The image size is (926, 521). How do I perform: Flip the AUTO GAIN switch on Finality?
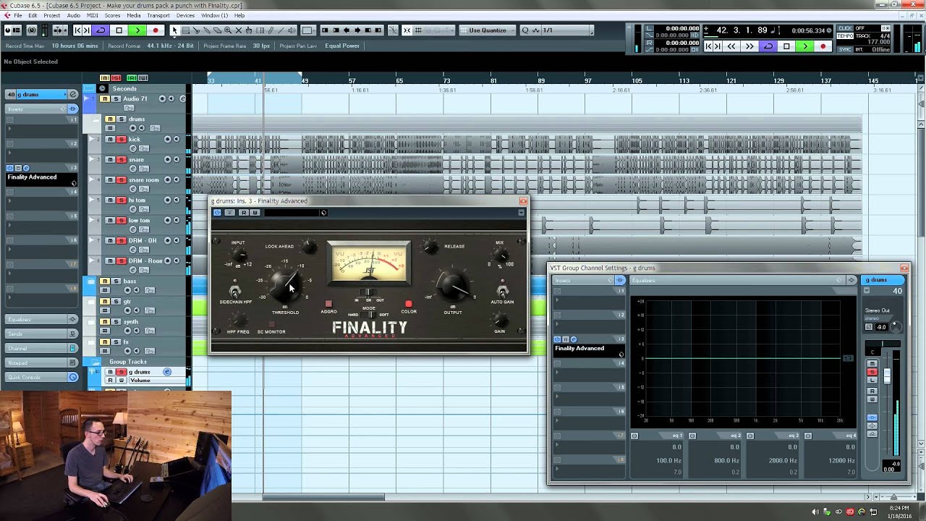[502, 292]
